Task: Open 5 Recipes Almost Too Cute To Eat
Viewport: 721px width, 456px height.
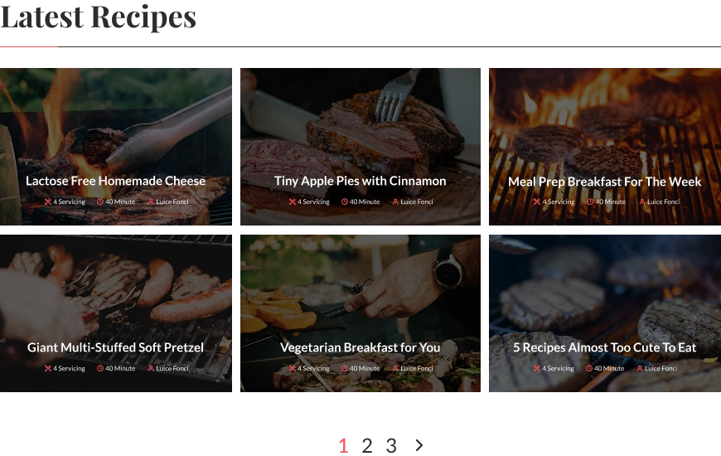Action: pyautogui.click(x=605, y=347)
